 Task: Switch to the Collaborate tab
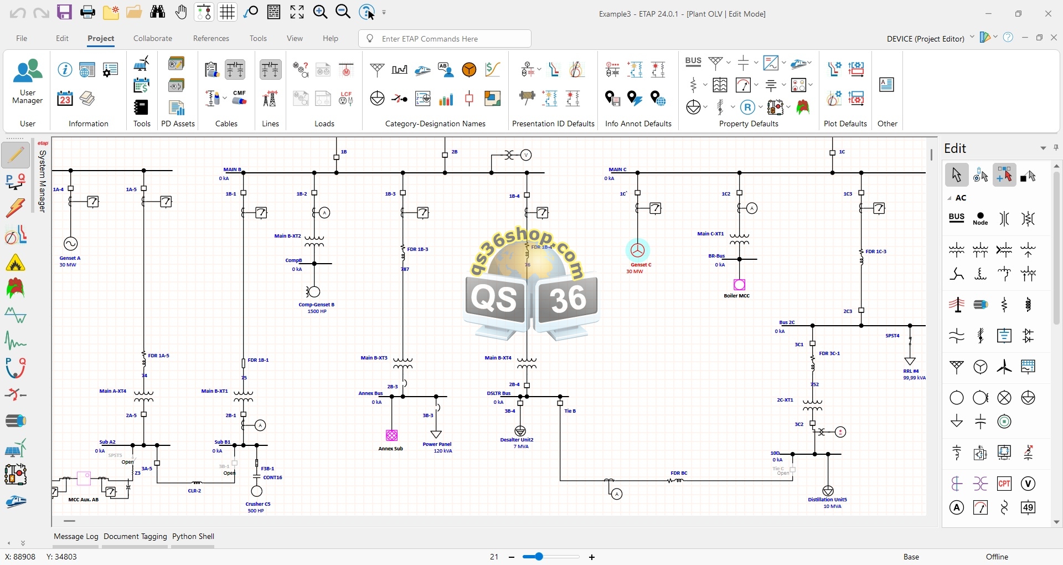153,38
